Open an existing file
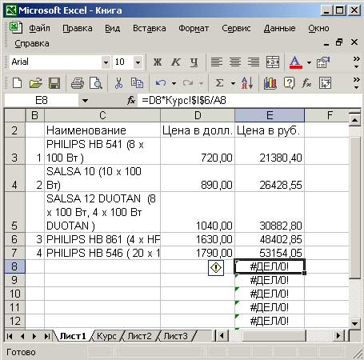 [36, 83]
